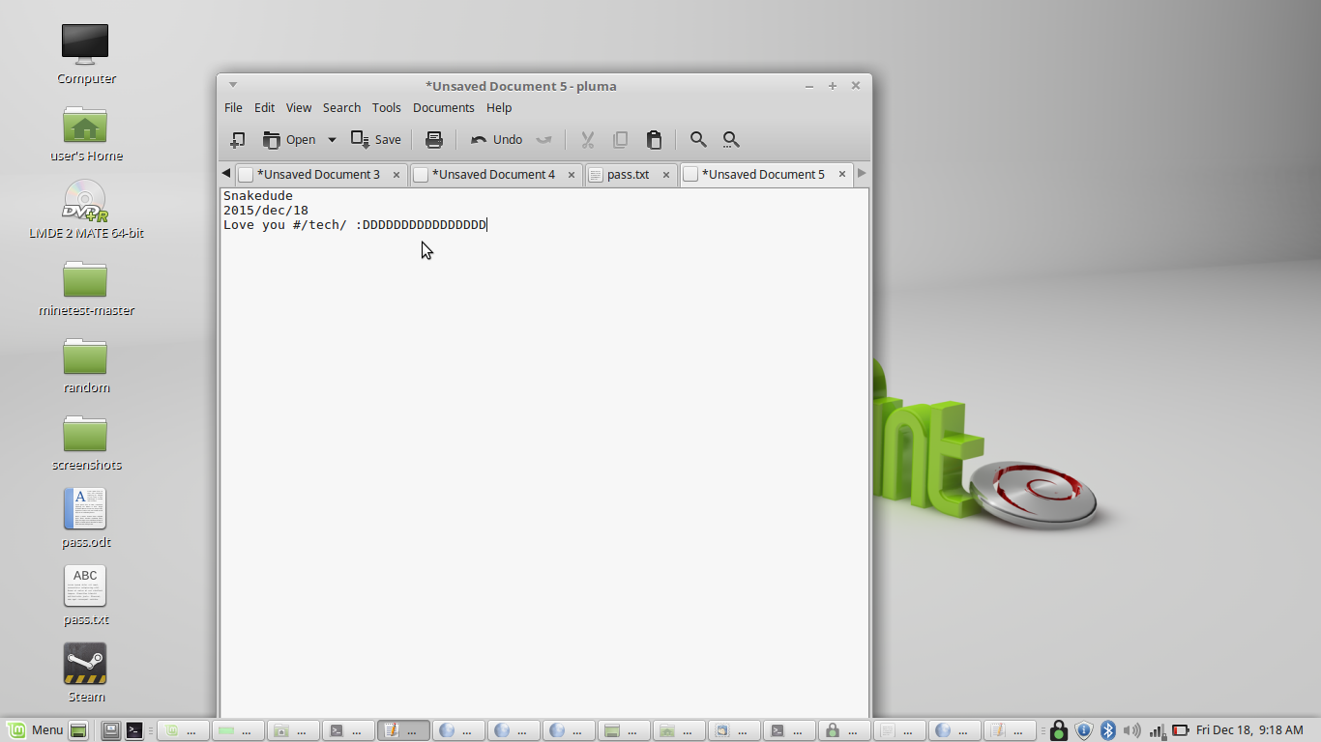The height and width of the screenshot is (742, 1321).
Task: Click the 'Love you #/tech/' text line
Action: [x=355, y=225]
